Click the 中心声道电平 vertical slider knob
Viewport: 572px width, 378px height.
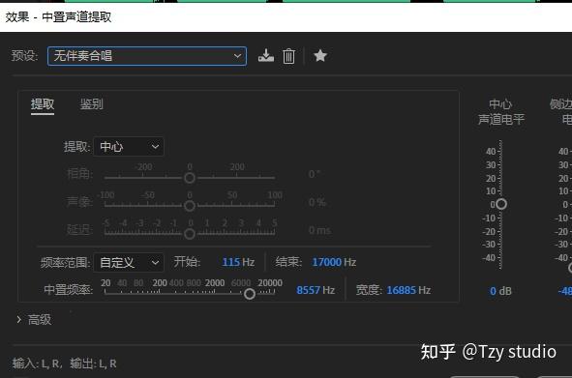point(501,204)
